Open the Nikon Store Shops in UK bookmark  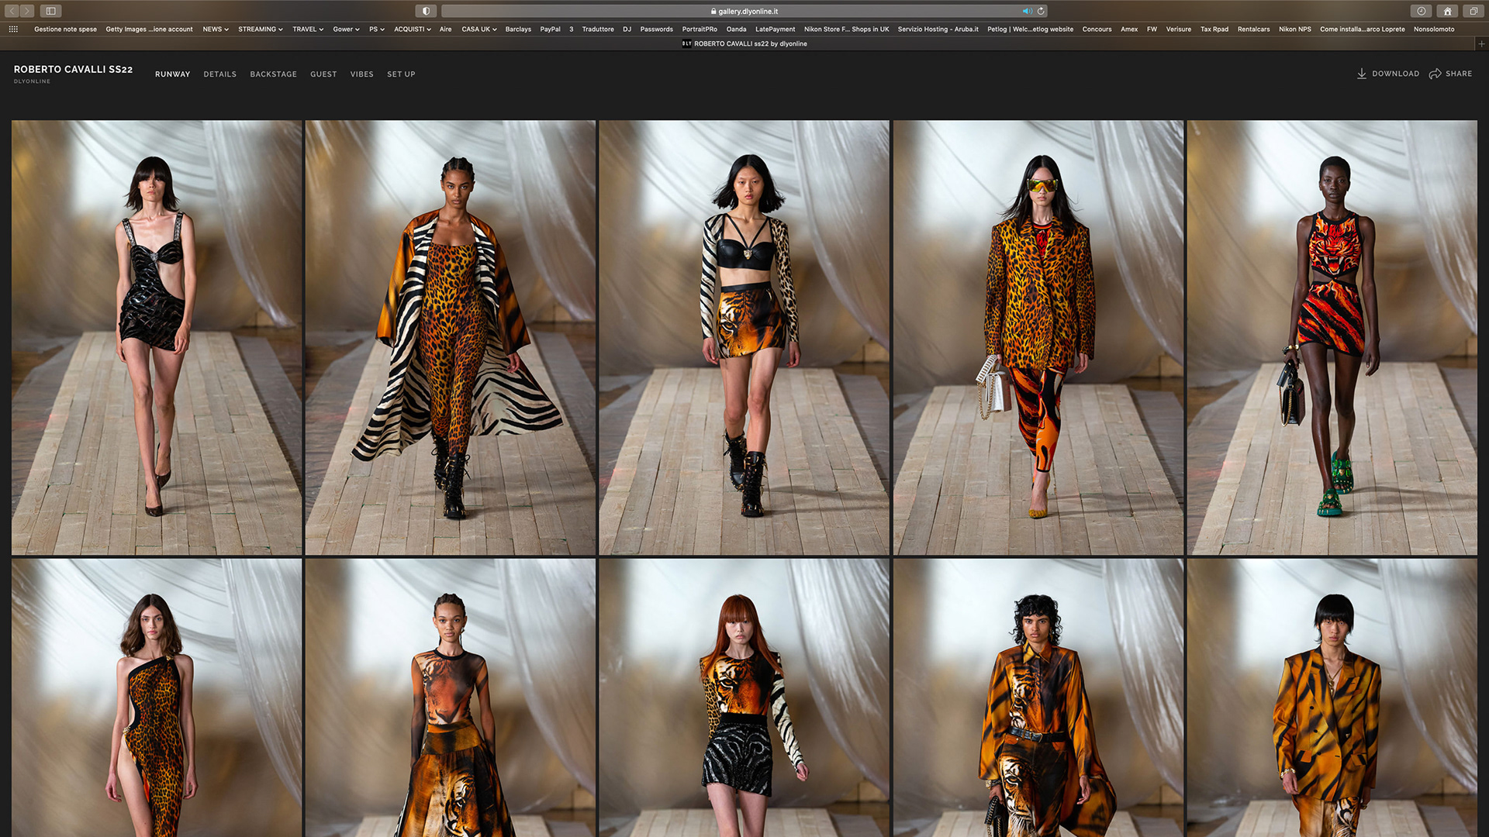click(x=846, y=29)
